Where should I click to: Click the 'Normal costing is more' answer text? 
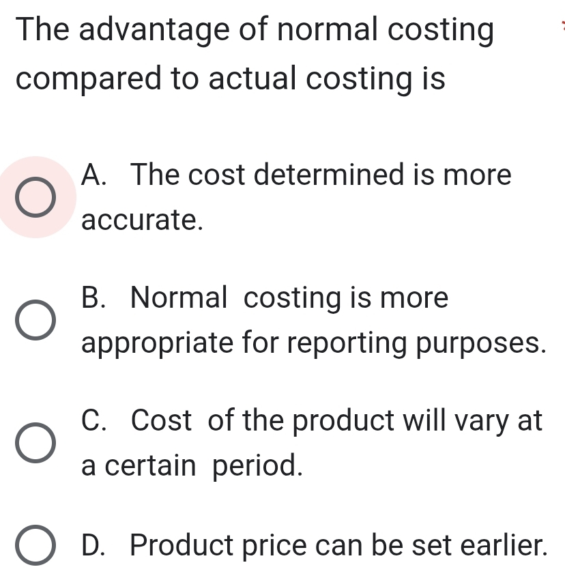289,298
